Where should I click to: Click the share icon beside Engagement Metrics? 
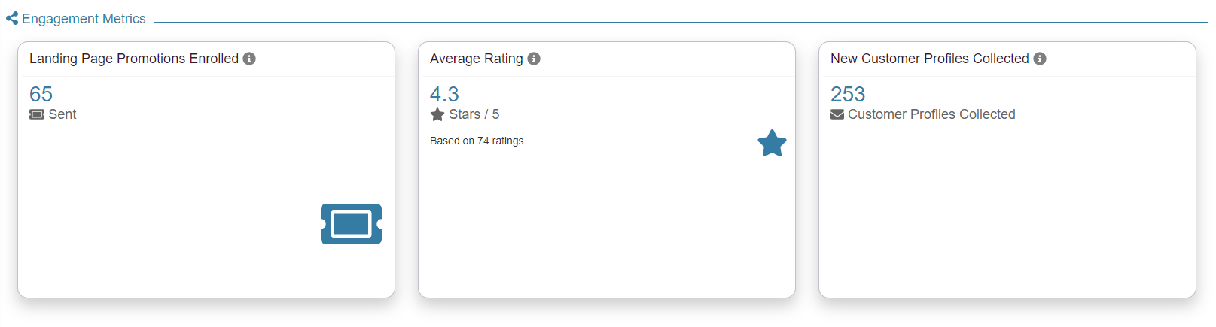click(12, 19)
